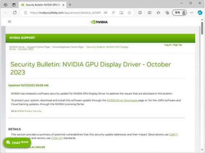Screen dimensions: 205x153
Task: Open the Copilot sidebar icon
Action: coord(200,13)
